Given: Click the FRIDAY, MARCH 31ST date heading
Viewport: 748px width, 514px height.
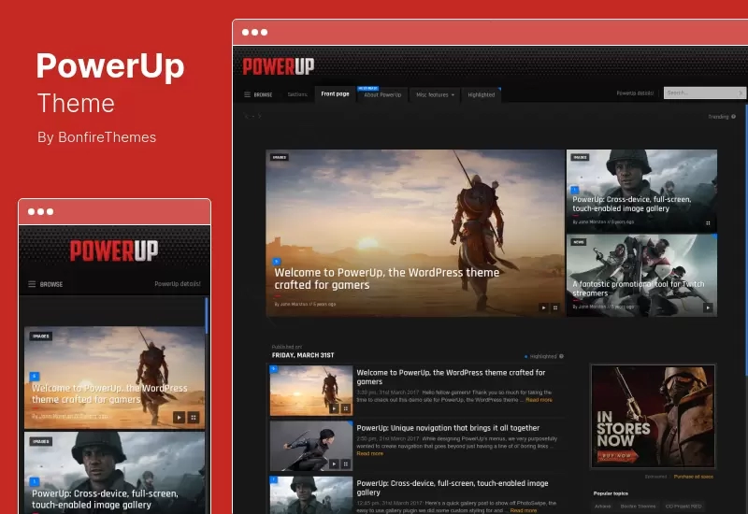Looking at the screenshot, I should tap(303, 355).
